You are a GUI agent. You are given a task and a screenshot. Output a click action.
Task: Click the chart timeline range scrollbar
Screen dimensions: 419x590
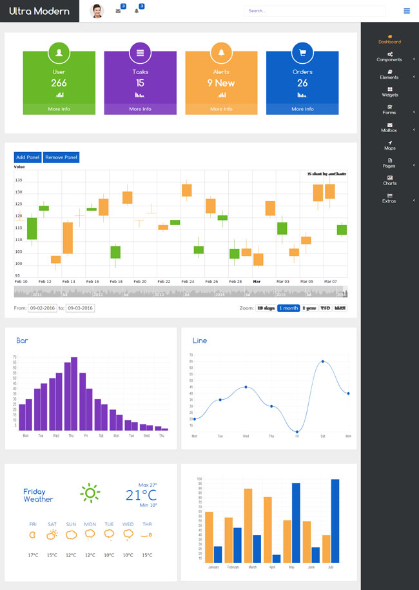click(x=180, y=291)
